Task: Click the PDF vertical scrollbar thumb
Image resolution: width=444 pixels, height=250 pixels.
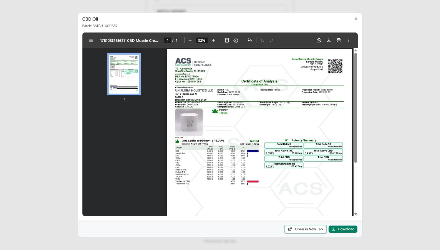Action: click(x=355, y=107)
